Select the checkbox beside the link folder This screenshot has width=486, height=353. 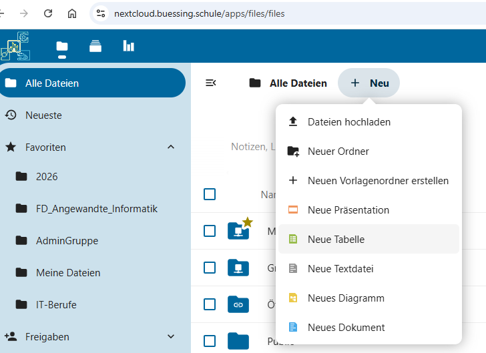210,304
